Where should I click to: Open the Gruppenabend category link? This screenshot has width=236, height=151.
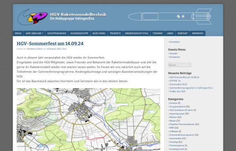tap(177, 107)
